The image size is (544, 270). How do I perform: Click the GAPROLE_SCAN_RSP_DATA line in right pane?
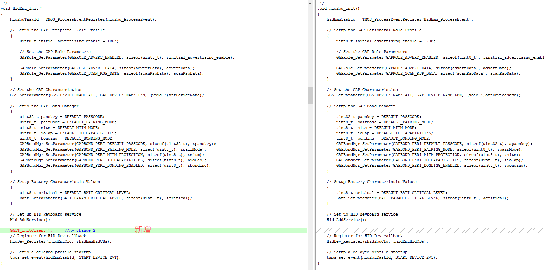pyautogui.click(x=428, y=73)
